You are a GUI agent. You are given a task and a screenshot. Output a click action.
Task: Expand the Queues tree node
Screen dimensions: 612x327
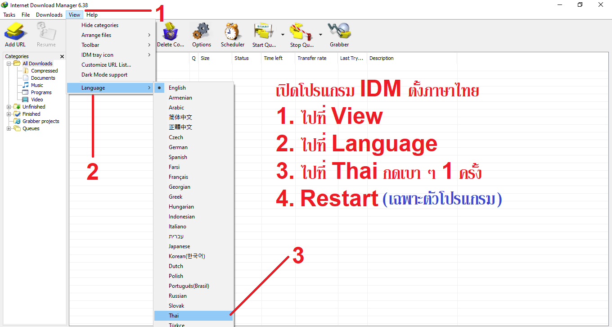pos(9,128)
